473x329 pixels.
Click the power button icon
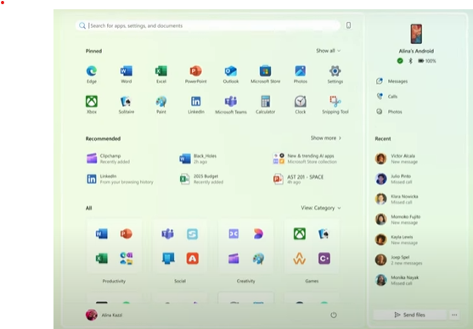coord(334,315)
